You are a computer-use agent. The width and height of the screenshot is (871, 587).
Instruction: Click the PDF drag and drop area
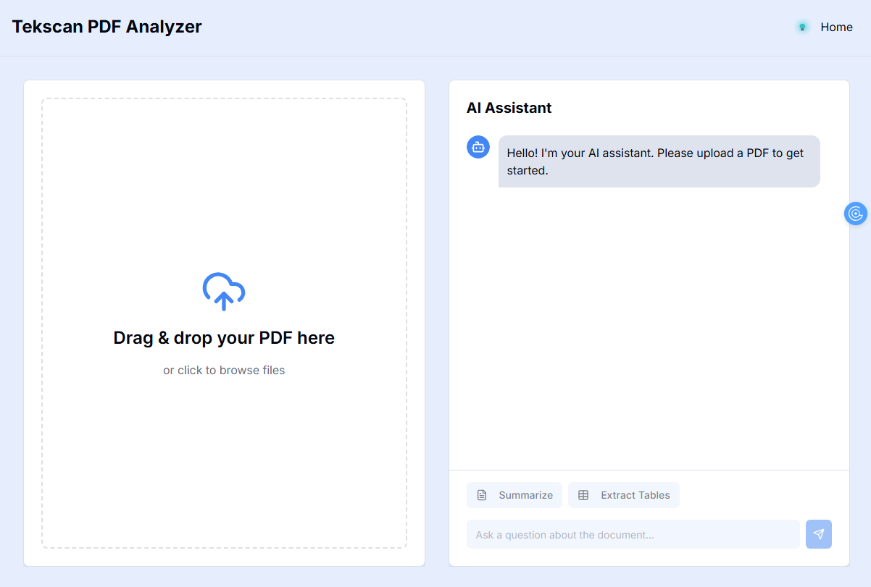point(224,323)
